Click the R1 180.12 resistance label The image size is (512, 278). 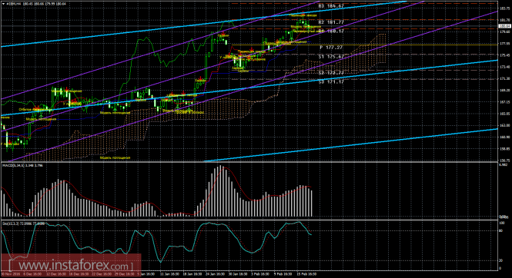click(x=331, y=31)
